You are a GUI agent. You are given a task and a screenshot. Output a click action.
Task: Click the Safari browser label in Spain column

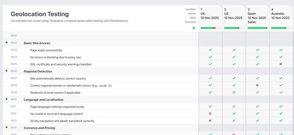click(252, 22)
